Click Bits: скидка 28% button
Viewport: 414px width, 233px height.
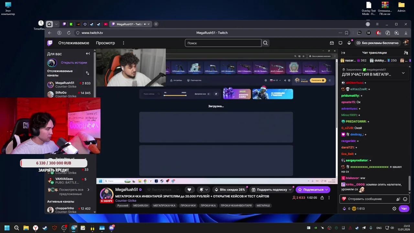(229, 190)
